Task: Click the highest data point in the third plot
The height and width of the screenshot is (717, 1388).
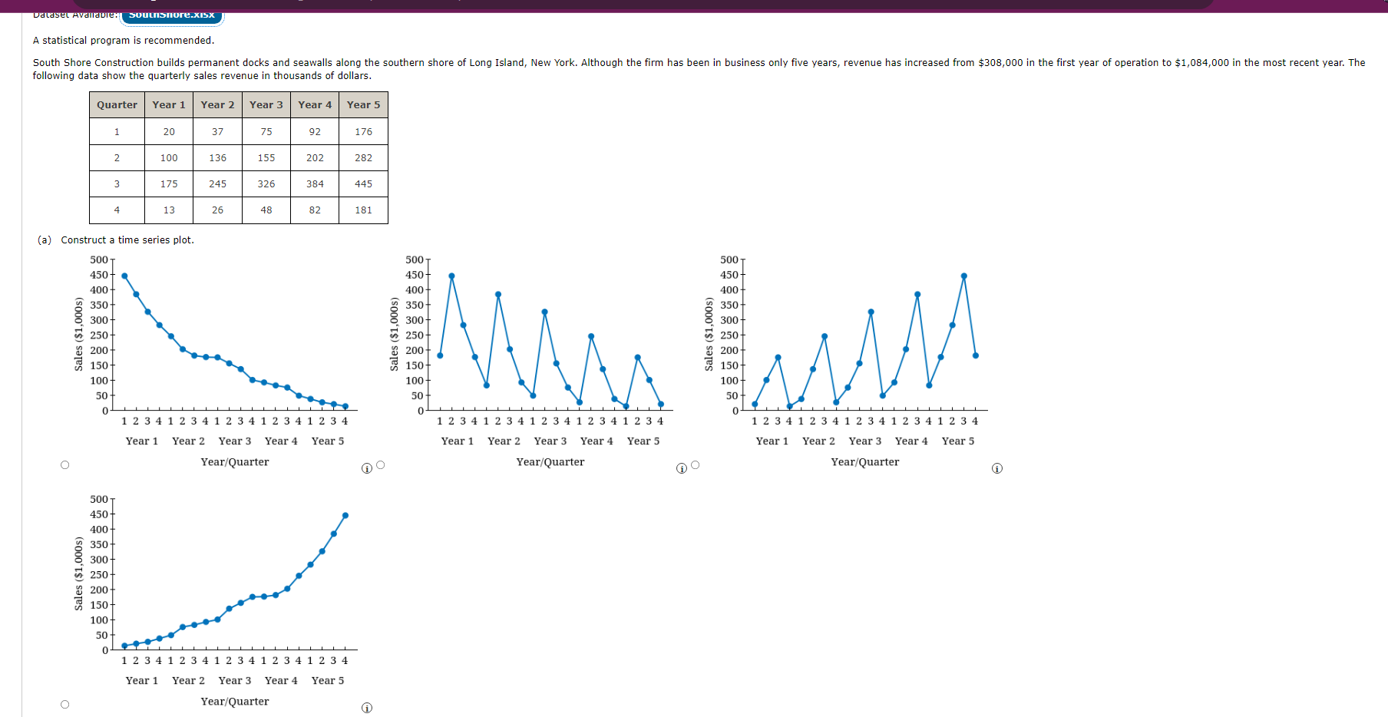Action: click(963, 274)
